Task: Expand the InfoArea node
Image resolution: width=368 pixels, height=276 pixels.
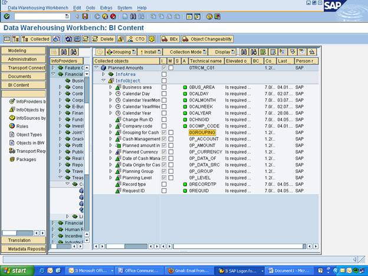Action: [x=103, y=74]
